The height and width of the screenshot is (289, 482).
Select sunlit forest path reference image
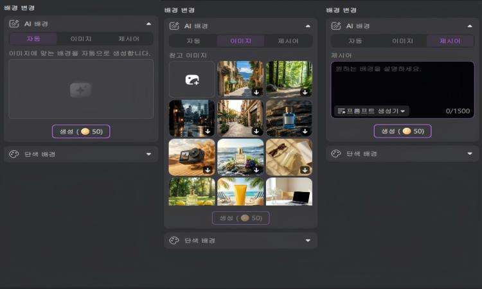tap(289, 78)
